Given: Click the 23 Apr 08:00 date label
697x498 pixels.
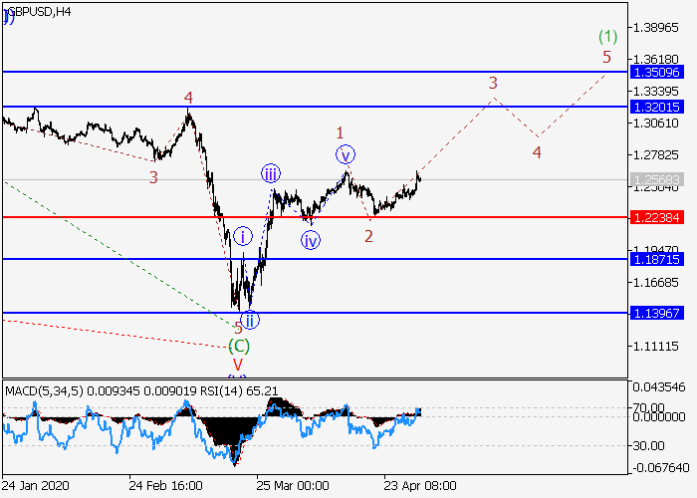Looking at the screenshot, I should pos(420,486).
